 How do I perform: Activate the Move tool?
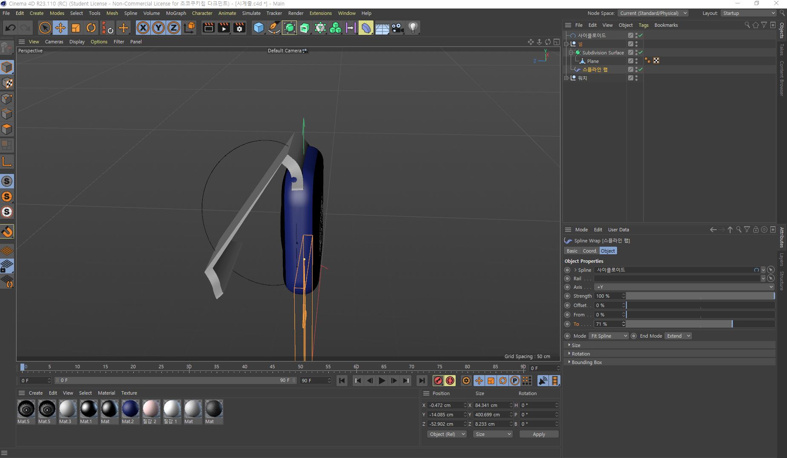pos(60,28)
